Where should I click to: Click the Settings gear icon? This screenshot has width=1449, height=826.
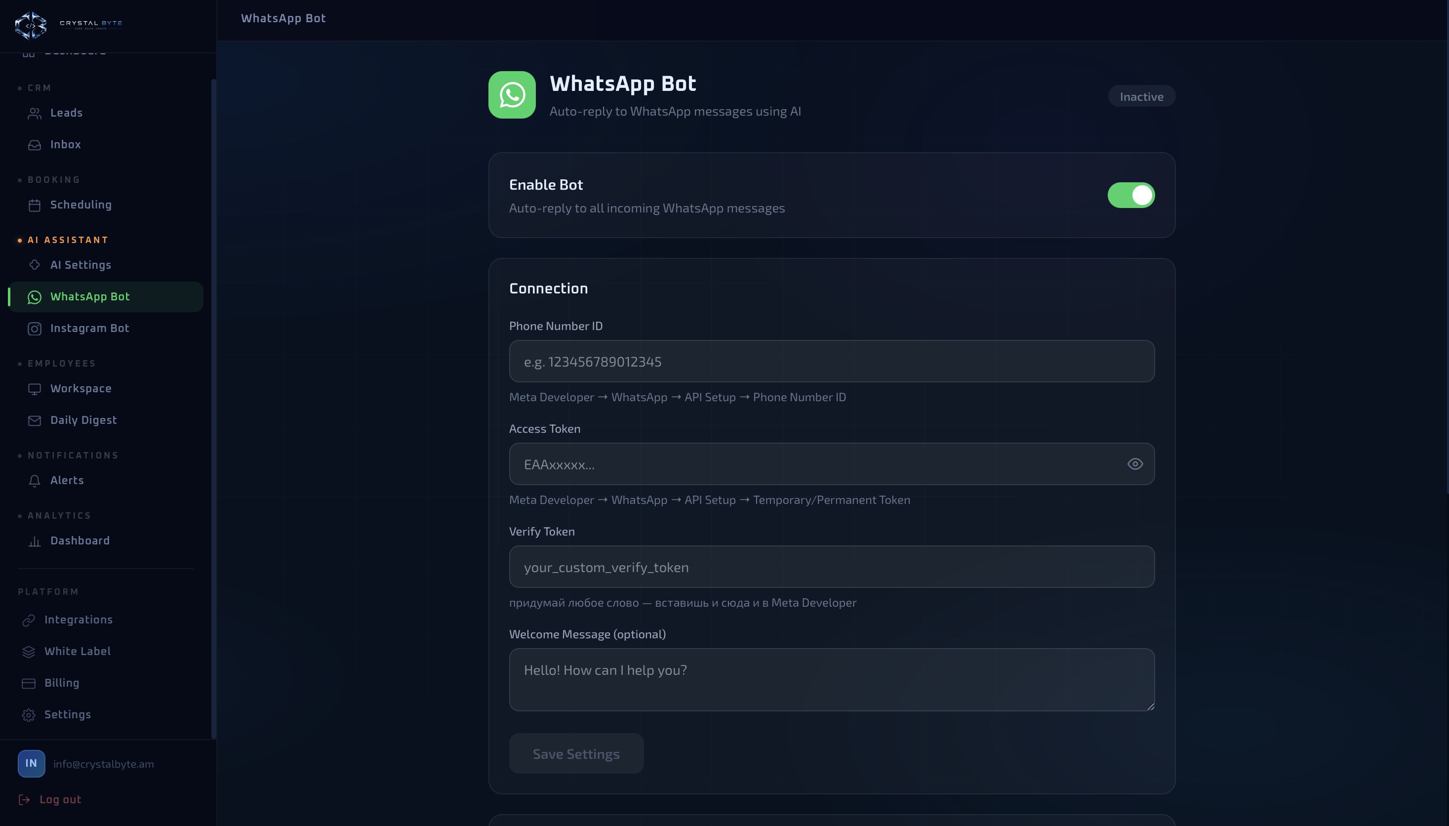click(28, 715)
